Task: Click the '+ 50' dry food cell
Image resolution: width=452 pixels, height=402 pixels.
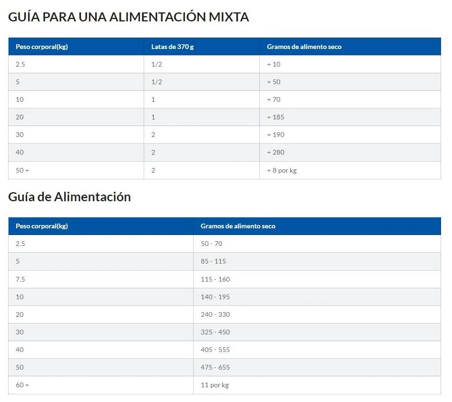Action: (274, 82)
